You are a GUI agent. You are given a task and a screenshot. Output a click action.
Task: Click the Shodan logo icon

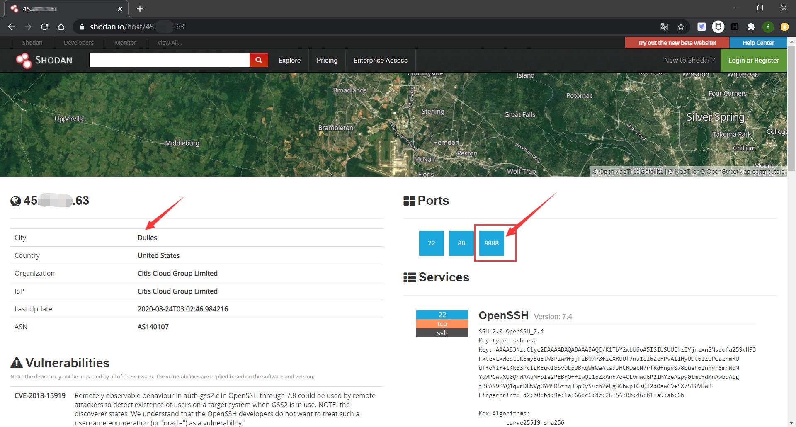coord(24,61)
